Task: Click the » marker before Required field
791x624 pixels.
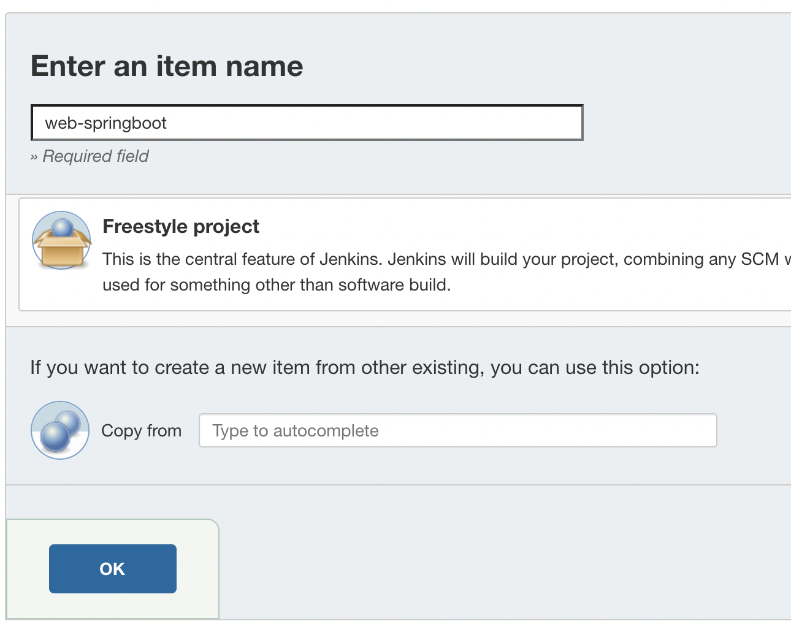Action: [34, 157]
